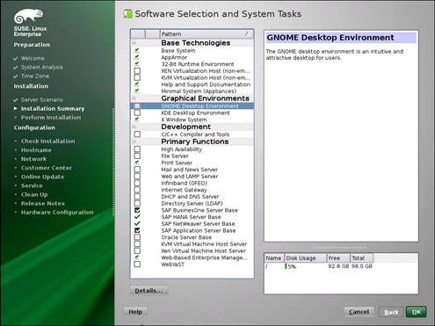Collapse the Base Technologies group
Image resolution: width=435 pixels, height=326 pixels.
[134, 43]
